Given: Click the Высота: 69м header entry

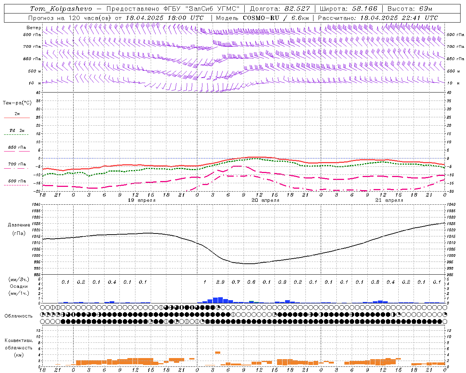Looking at the screenshot, I should [410, 9].
